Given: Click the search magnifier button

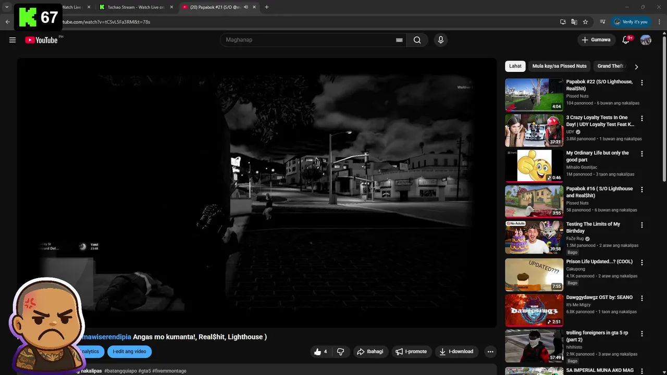Looking at the screenshot, I should coord(417,40).
